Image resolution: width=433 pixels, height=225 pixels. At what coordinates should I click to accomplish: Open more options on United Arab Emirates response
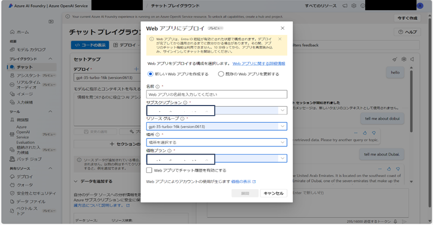tap(380, 168)
